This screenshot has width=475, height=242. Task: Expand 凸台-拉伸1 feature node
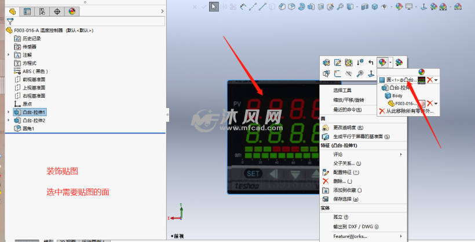[9, 112]
